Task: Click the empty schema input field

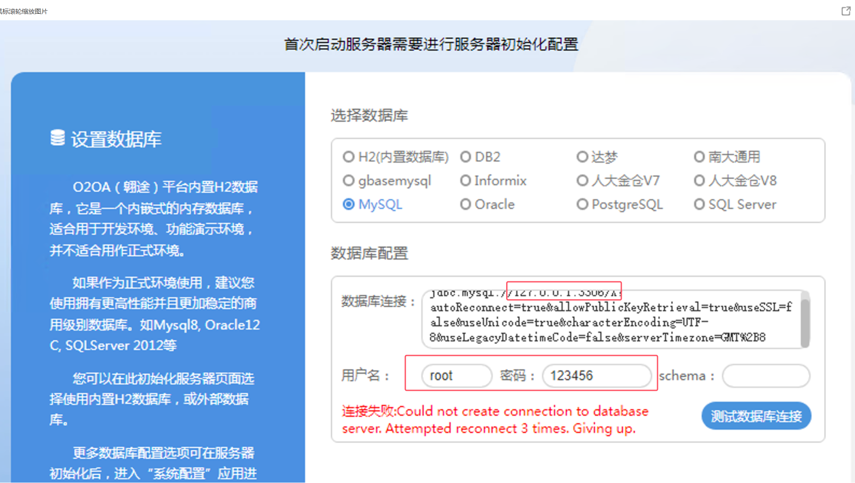Action: point(766,376)
